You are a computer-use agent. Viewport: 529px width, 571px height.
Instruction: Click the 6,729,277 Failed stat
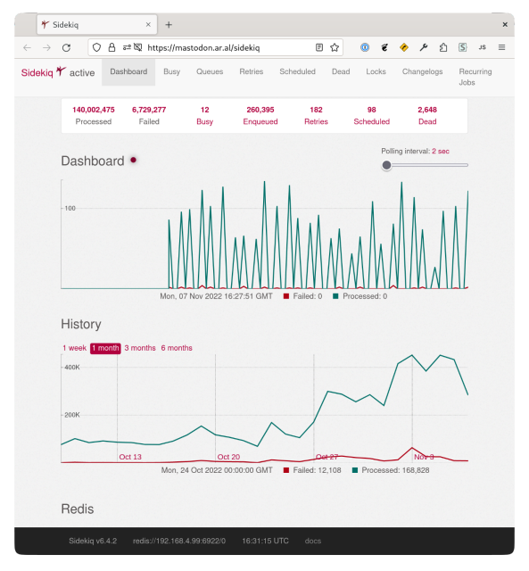coord(149,115)
